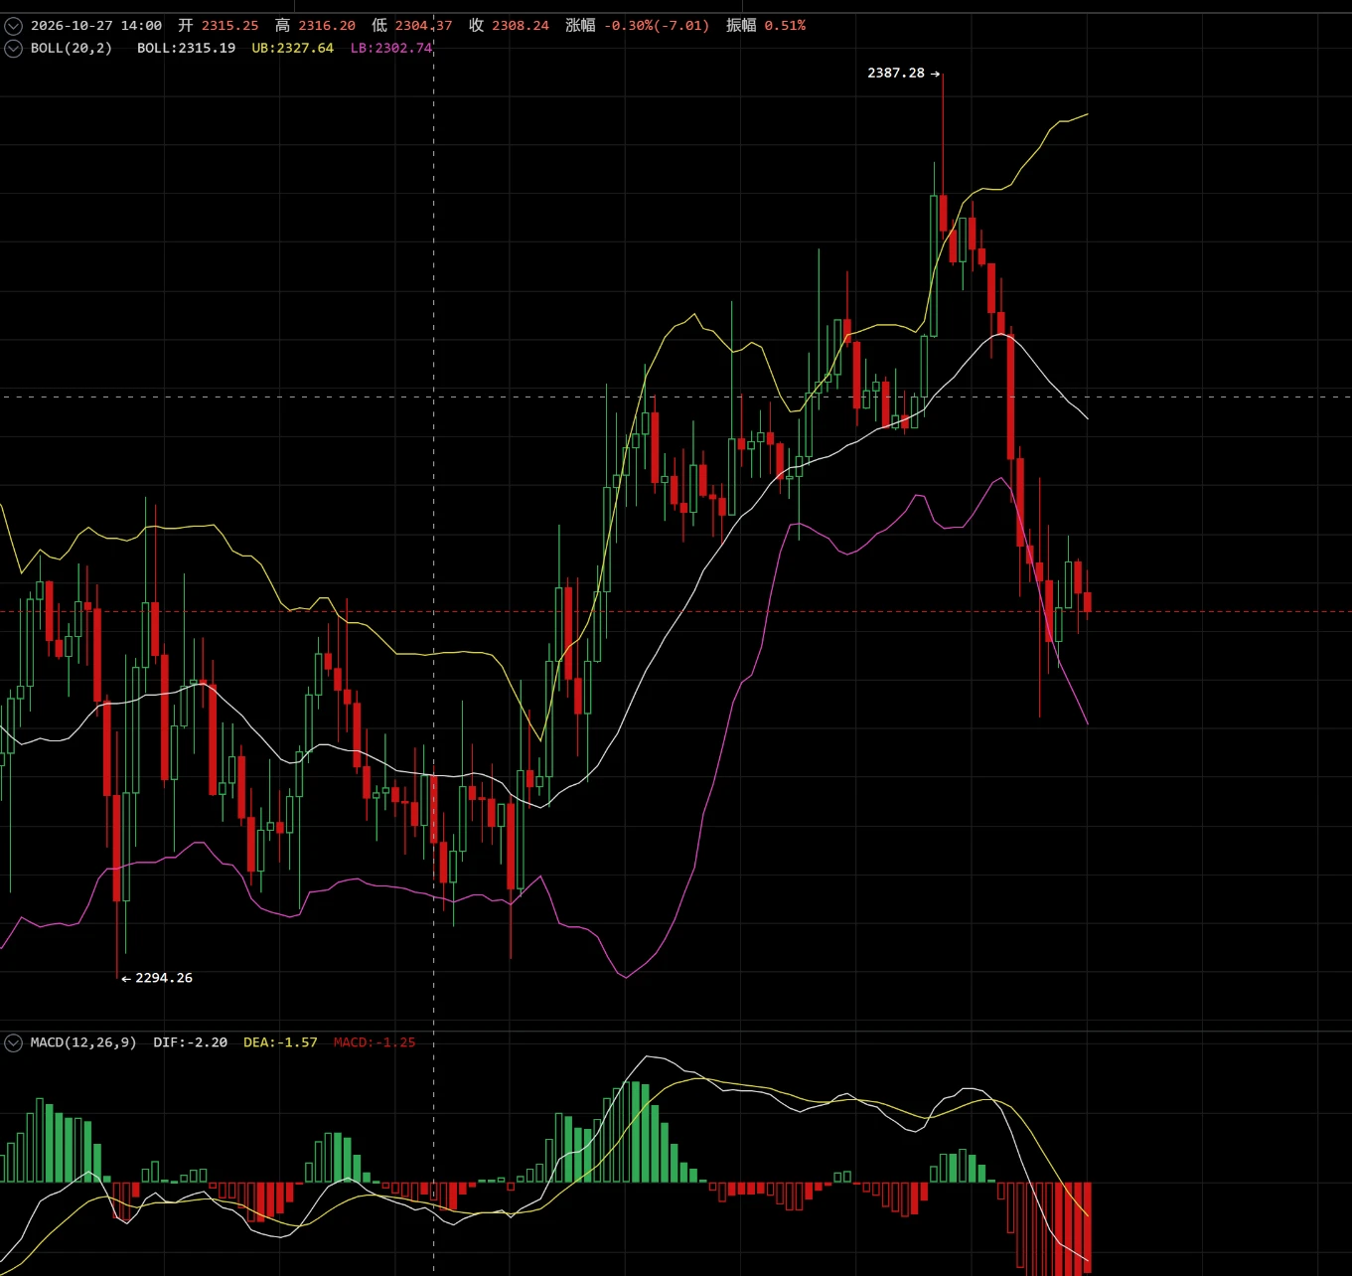Open MACD(12,26,9) indicator settings label

83,1042
